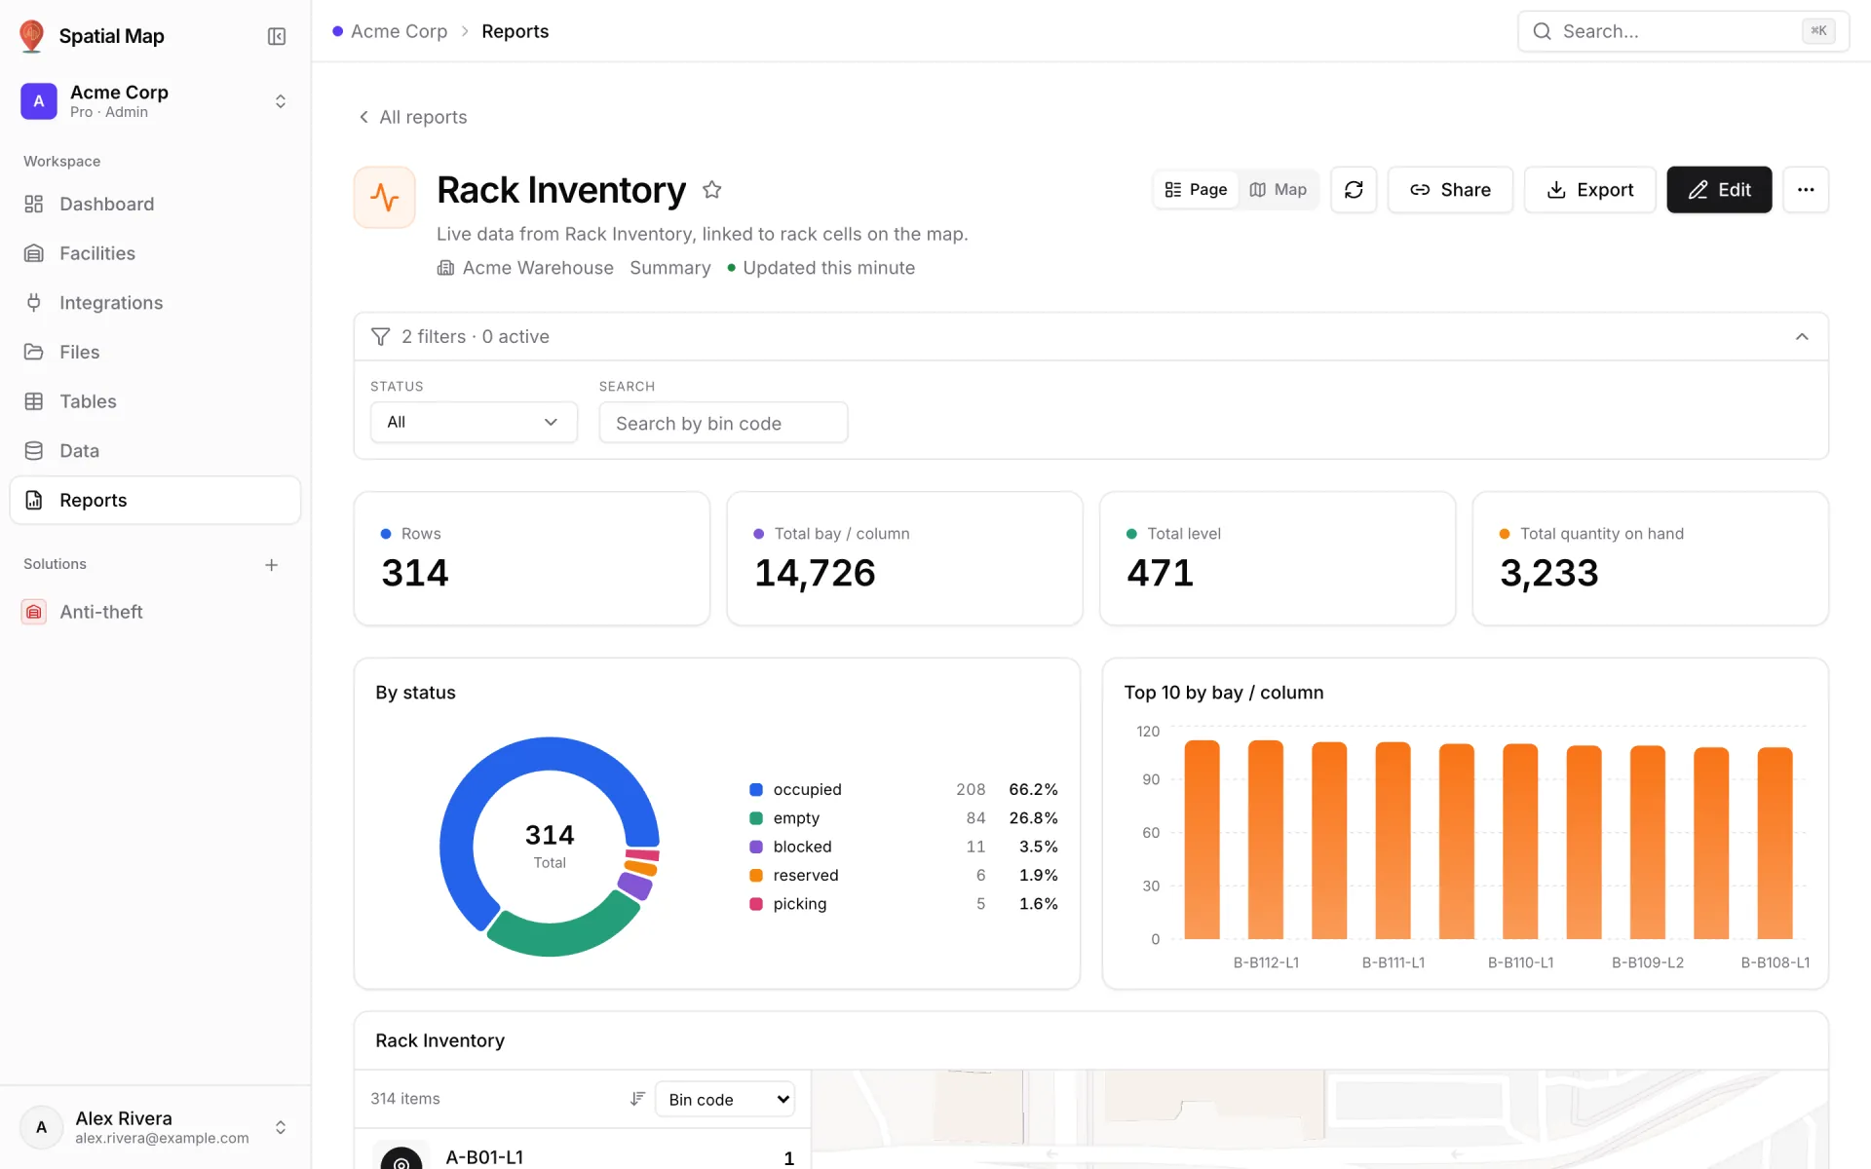Viewport: 1871px width, 1169px height.
Task: Click the Spatial Map logo icon
Action: 32,36
